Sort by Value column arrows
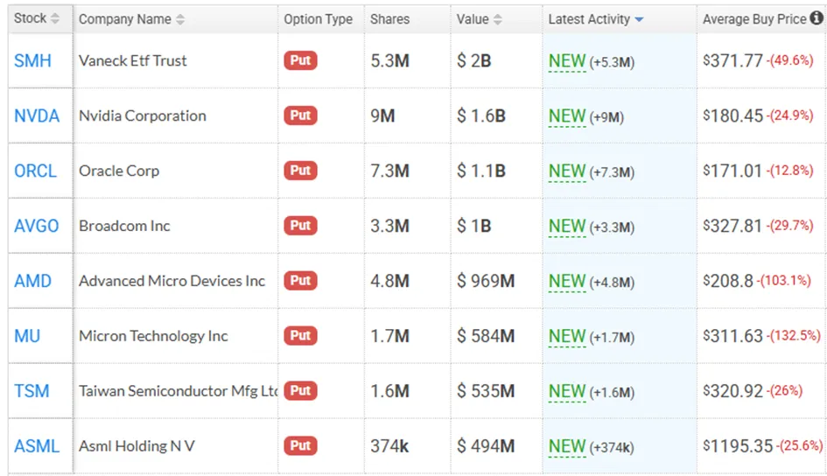The height and width of the screenshot is (476, 827). point(497,19)
